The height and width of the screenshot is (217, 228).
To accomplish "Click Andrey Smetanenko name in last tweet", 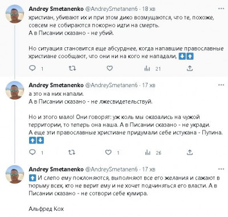I will [56, 169].
